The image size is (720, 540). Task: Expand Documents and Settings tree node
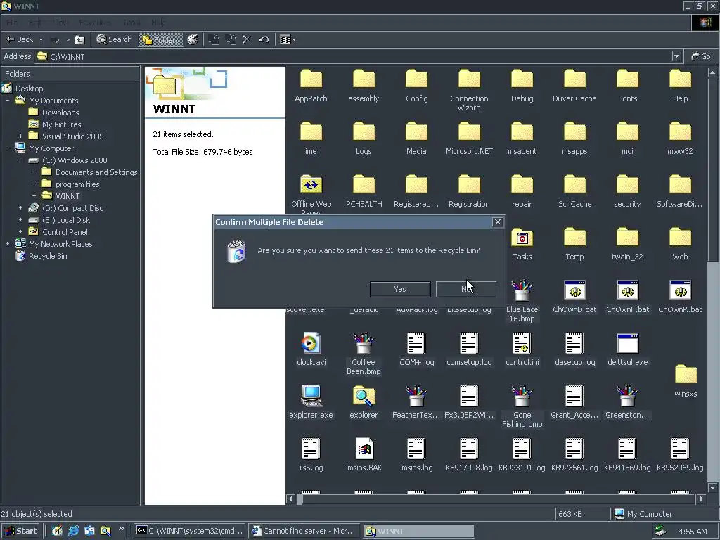pyautogui.click(x=34, y=172)
